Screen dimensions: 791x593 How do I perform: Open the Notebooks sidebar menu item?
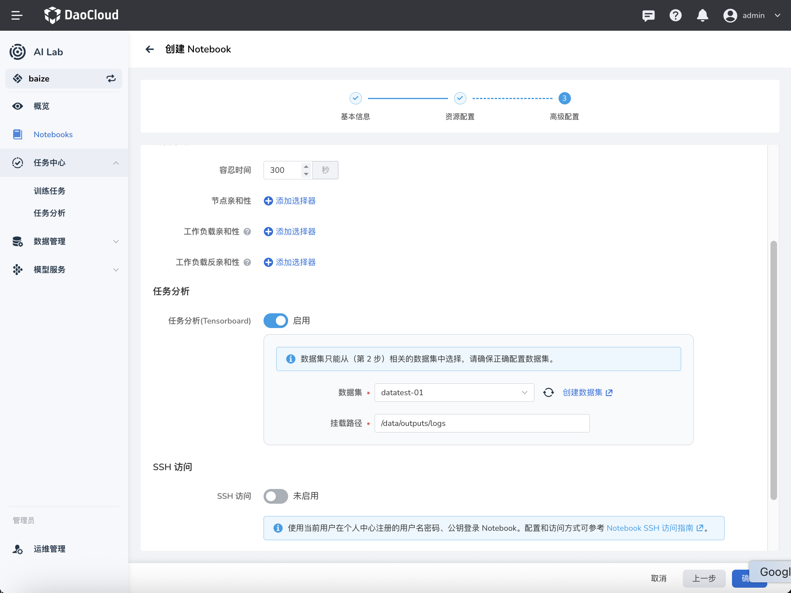pyautogui.click(x=53, y=134)
